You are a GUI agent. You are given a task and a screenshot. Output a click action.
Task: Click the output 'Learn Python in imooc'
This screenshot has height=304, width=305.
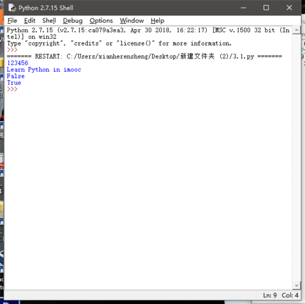coord(44,69)
